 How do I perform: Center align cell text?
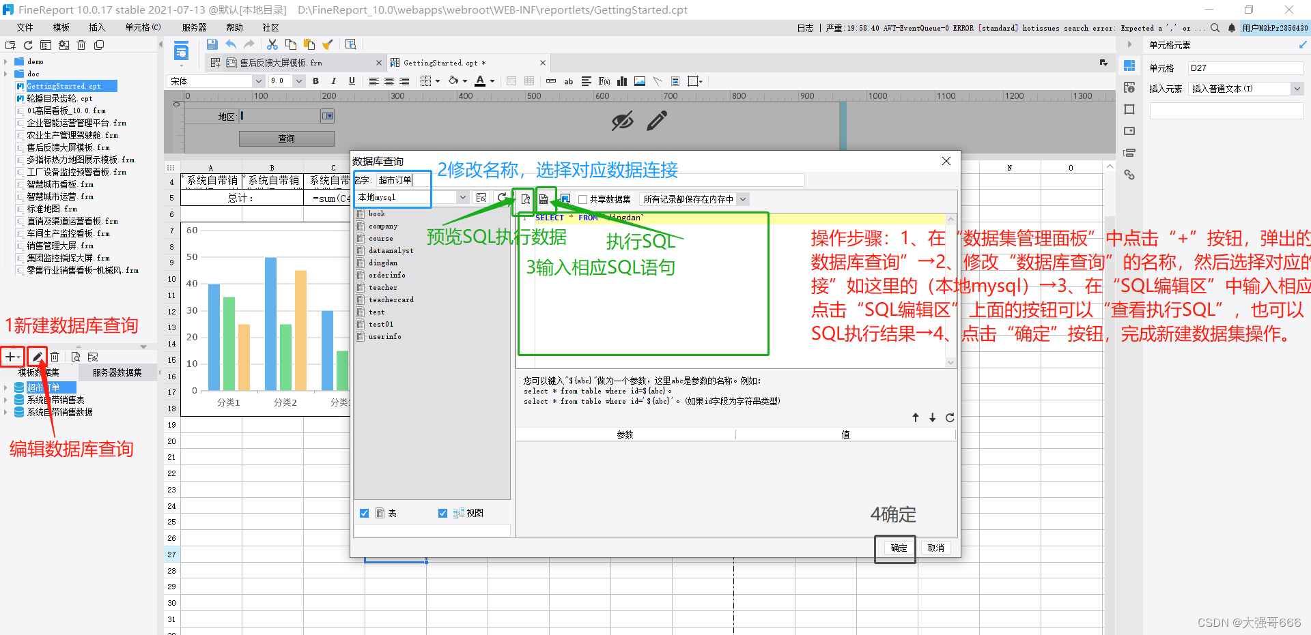pyautogui.click(x=389, y=81)
